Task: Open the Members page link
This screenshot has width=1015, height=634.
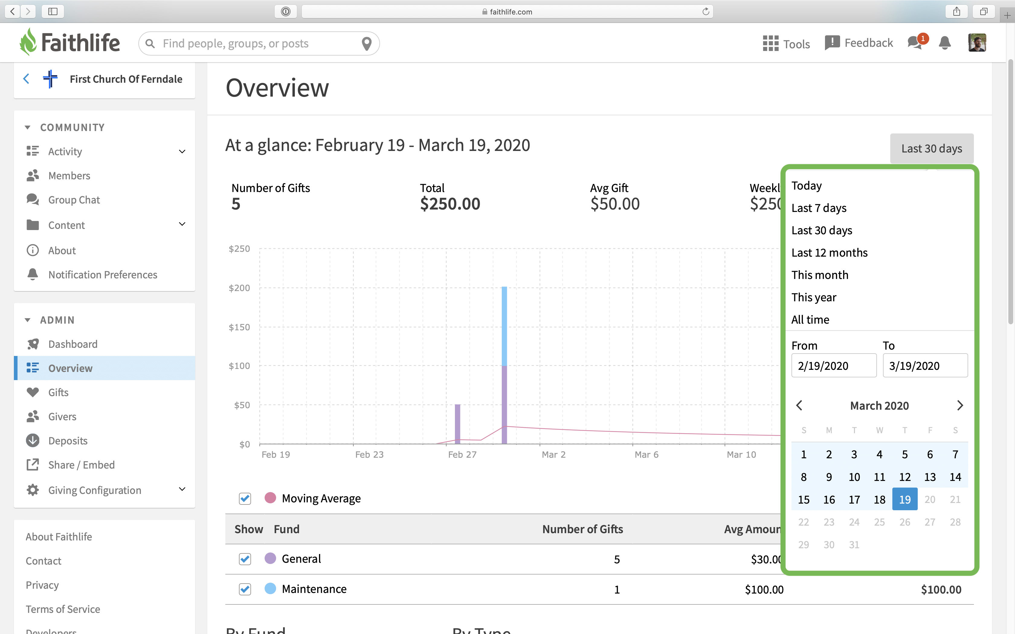Action: pyautogui.click(x=69, y=176)
